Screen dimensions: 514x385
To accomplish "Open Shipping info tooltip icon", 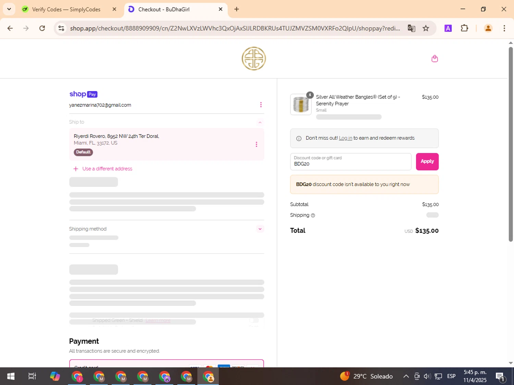I will coord(313,215).
